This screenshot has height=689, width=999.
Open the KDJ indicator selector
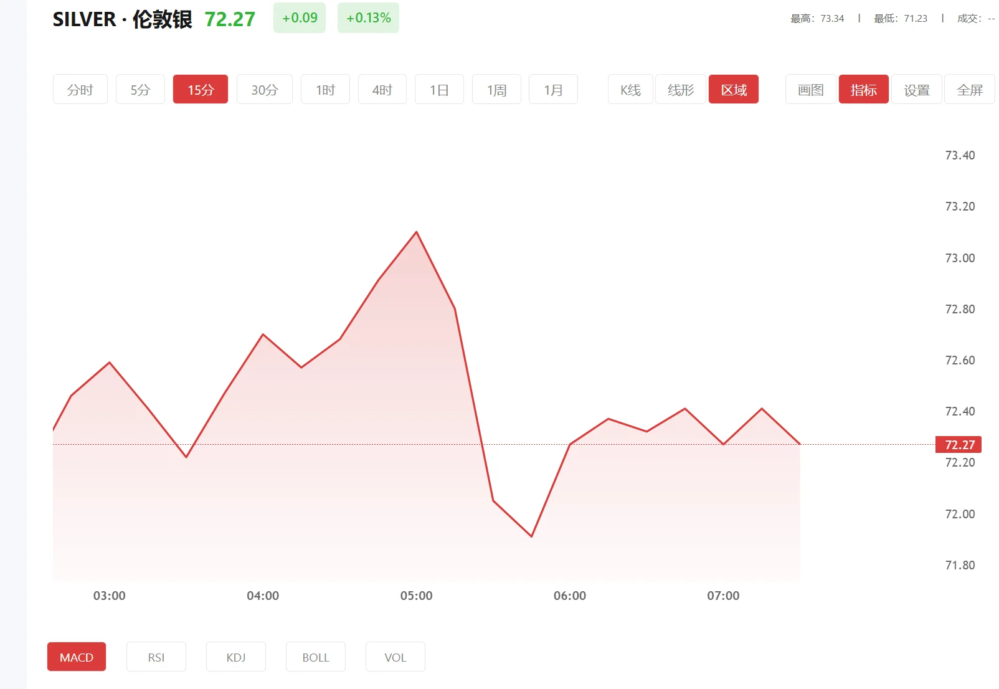pos(235,657)
